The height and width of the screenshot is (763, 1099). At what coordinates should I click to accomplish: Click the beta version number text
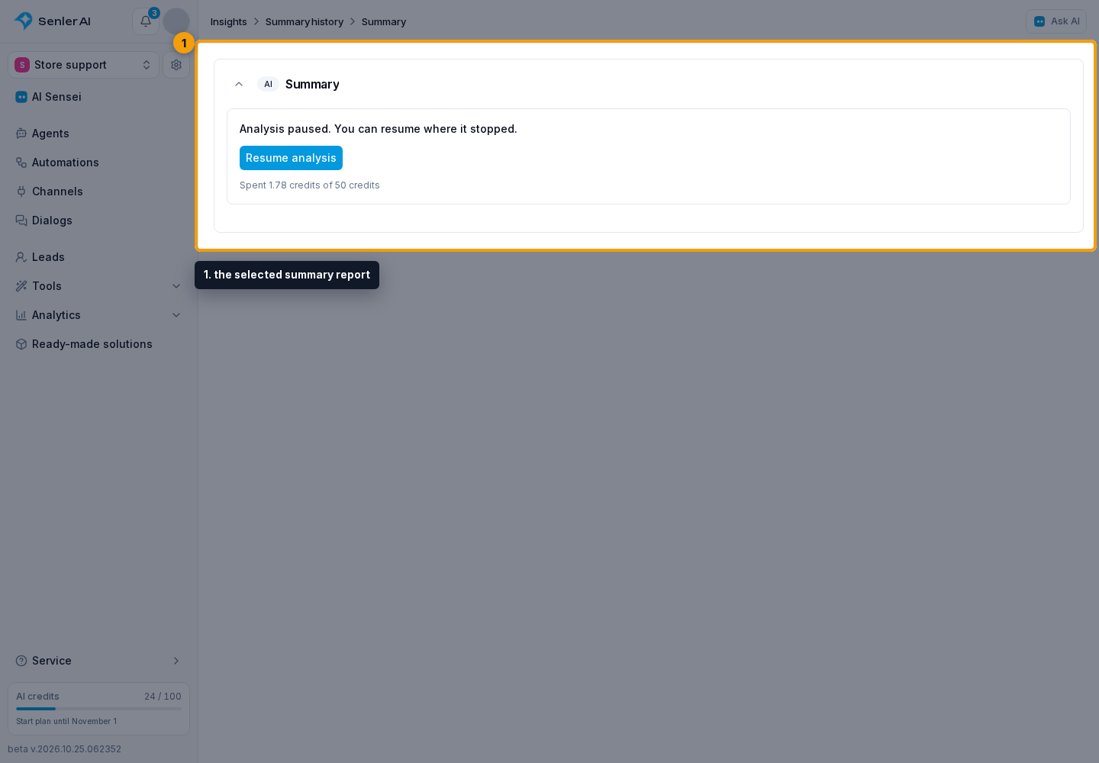(x=65, y=749)
